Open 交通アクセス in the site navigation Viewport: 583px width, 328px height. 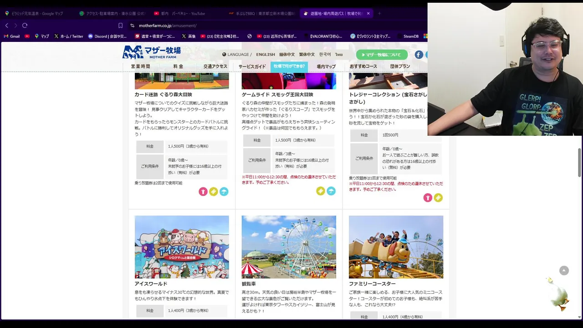point(215,67)
